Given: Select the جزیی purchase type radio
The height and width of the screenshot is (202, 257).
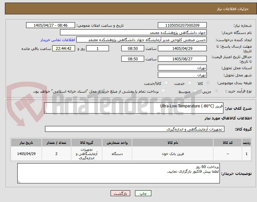Looking at the screenshot, I should point(216,91).
